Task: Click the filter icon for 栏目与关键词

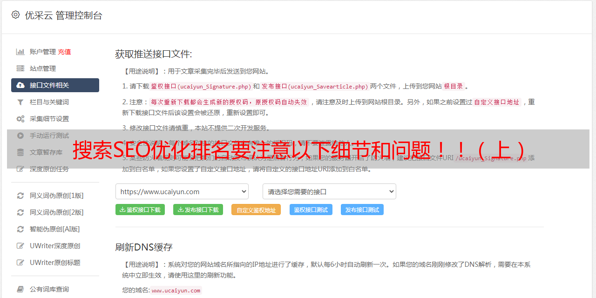Action: (20, 102)
